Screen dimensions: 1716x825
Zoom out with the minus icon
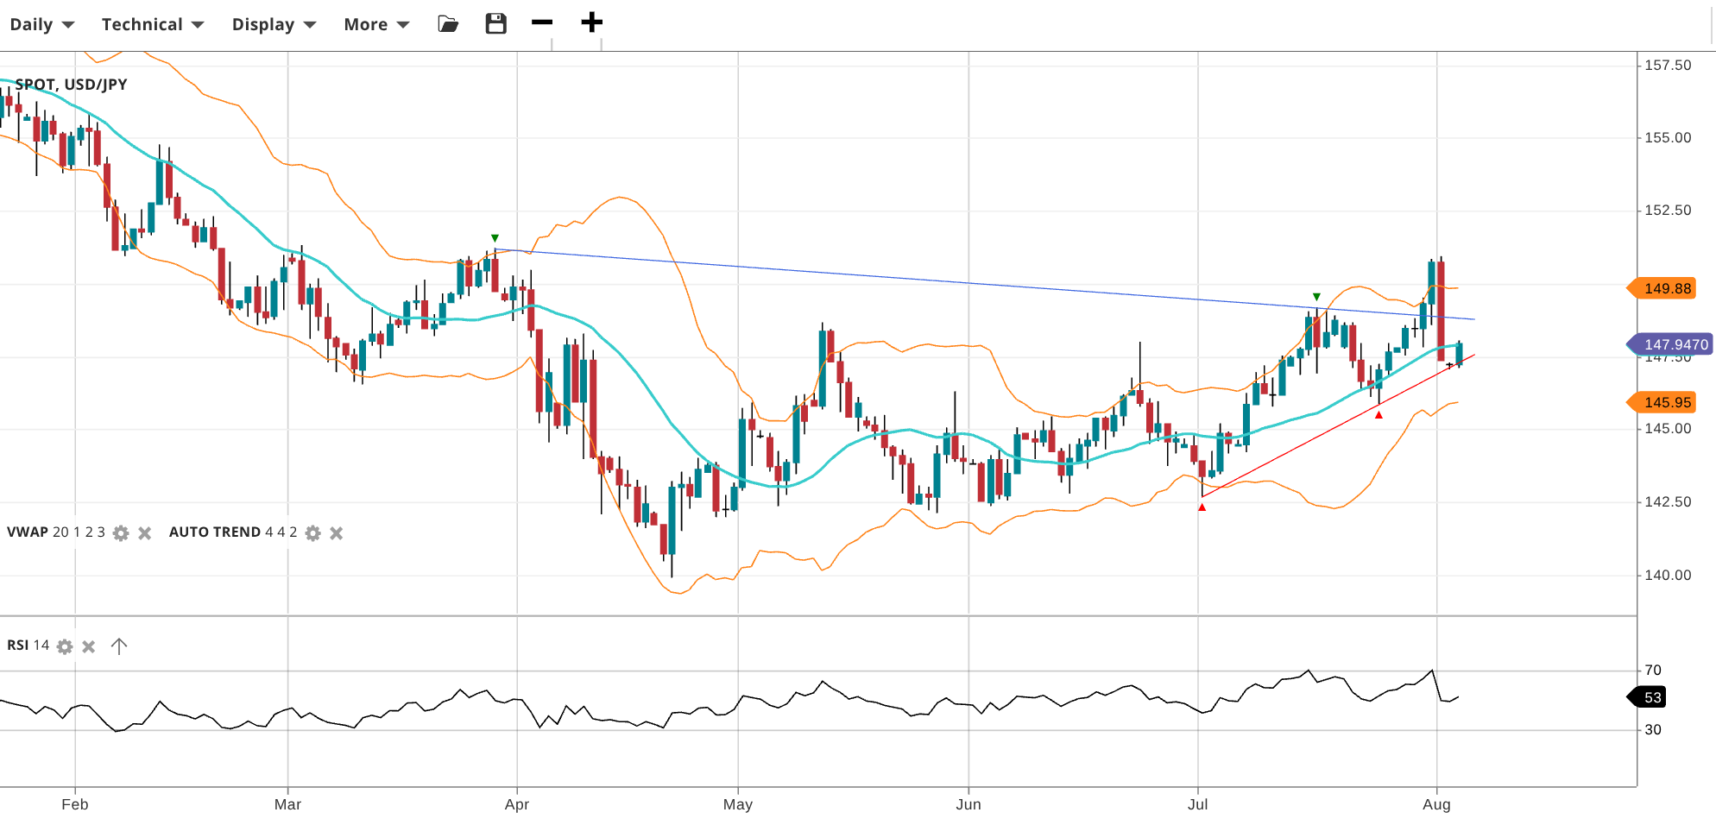542,22
